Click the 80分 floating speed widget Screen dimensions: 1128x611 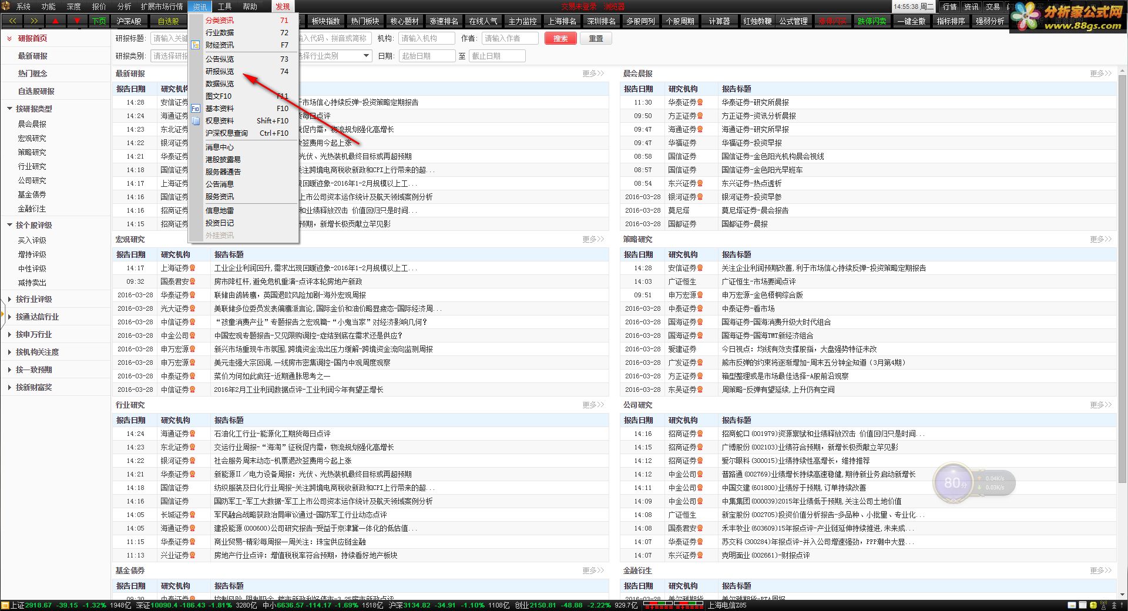coord(973,483)
